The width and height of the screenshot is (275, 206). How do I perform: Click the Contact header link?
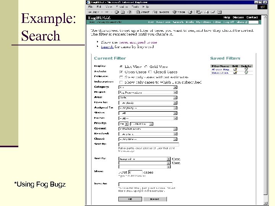(x=252, y=17)
